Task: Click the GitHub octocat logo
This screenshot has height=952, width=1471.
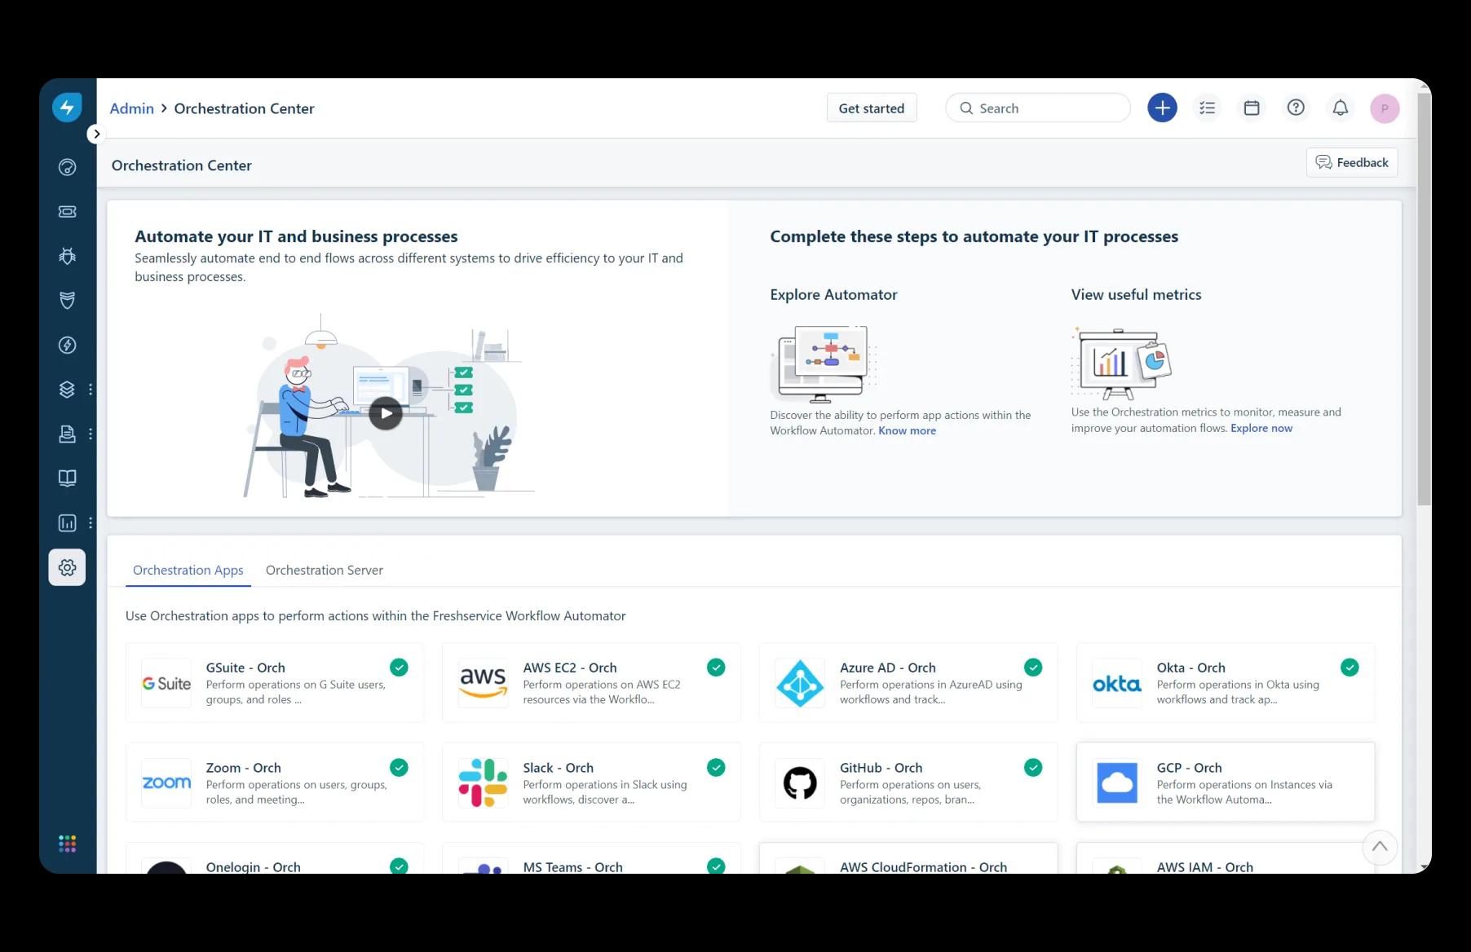Action: 800,783
